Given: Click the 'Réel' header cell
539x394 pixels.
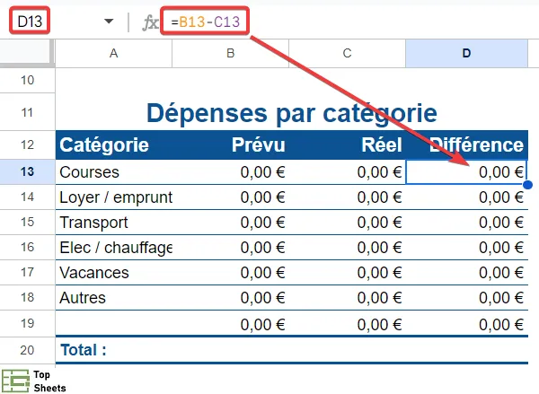Looking at the screenshot, I should click(x=347, y=144).
